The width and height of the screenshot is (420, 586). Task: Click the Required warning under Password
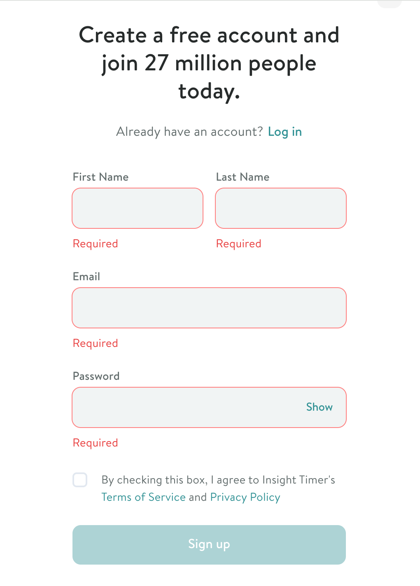95,443
